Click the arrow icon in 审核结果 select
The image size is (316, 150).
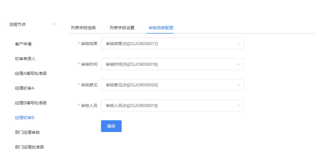(239, 44)
